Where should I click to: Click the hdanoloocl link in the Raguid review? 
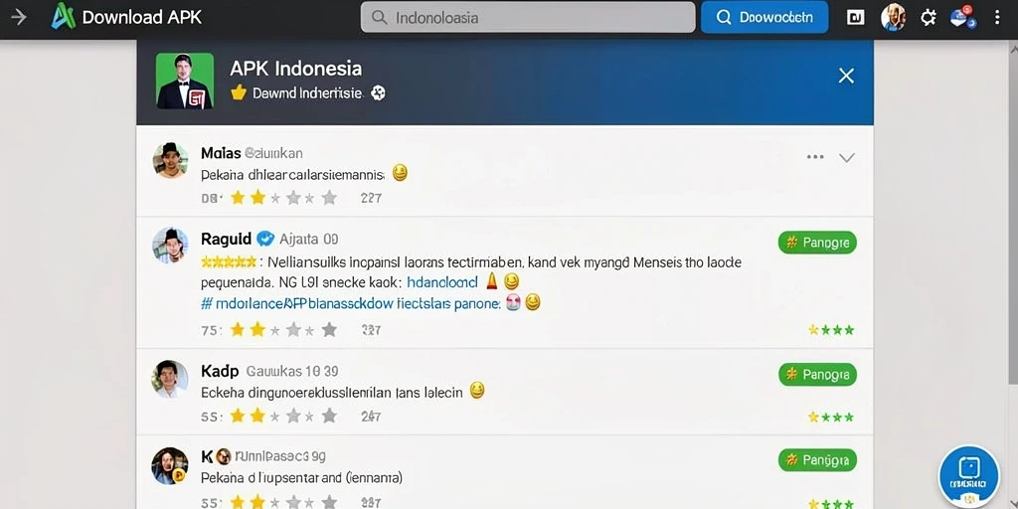[x=442, y=282]
